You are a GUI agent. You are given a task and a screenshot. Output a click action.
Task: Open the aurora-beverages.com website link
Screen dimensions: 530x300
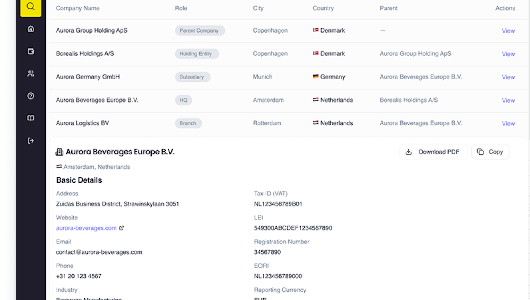pyautogui.click(x=86, y=228)
